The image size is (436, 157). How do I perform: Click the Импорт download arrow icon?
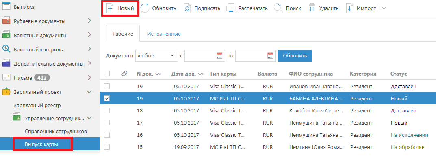click(x=349, y=8)
